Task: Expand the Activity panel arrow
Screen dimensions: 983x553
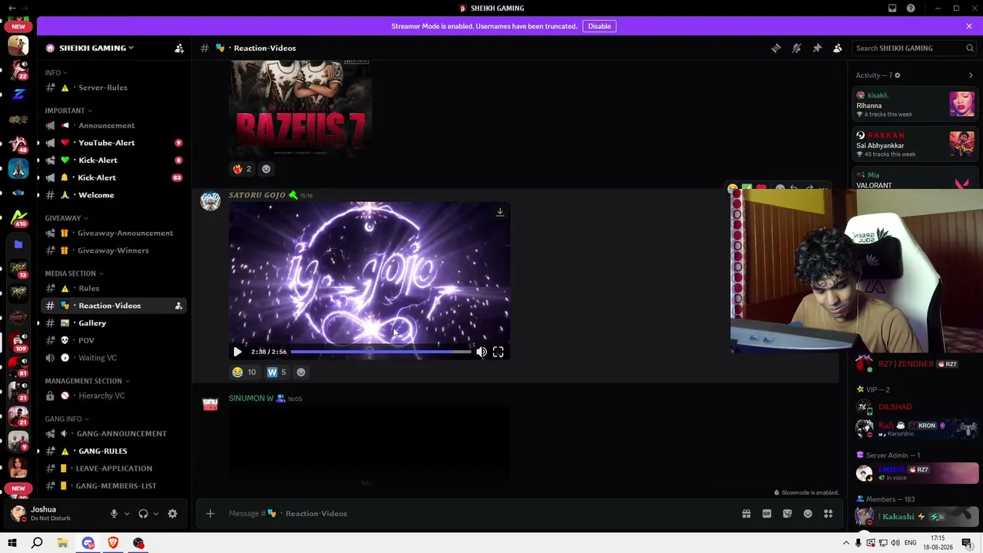Action: click(x=971, y=75)
